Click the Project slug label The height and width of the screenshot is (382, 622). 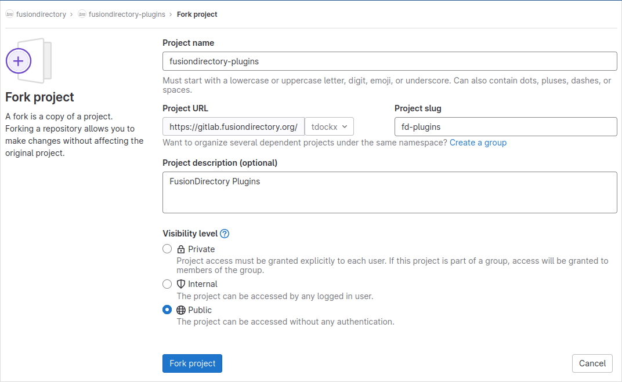tap(418, 108)
